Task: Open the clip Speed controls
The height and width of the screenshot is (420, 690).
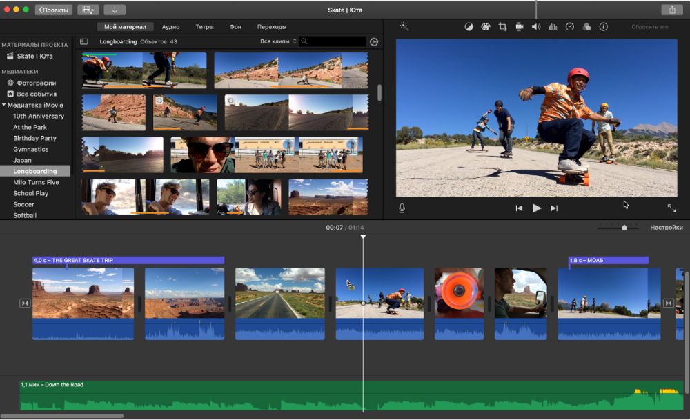Action: (x=570, y=26)
